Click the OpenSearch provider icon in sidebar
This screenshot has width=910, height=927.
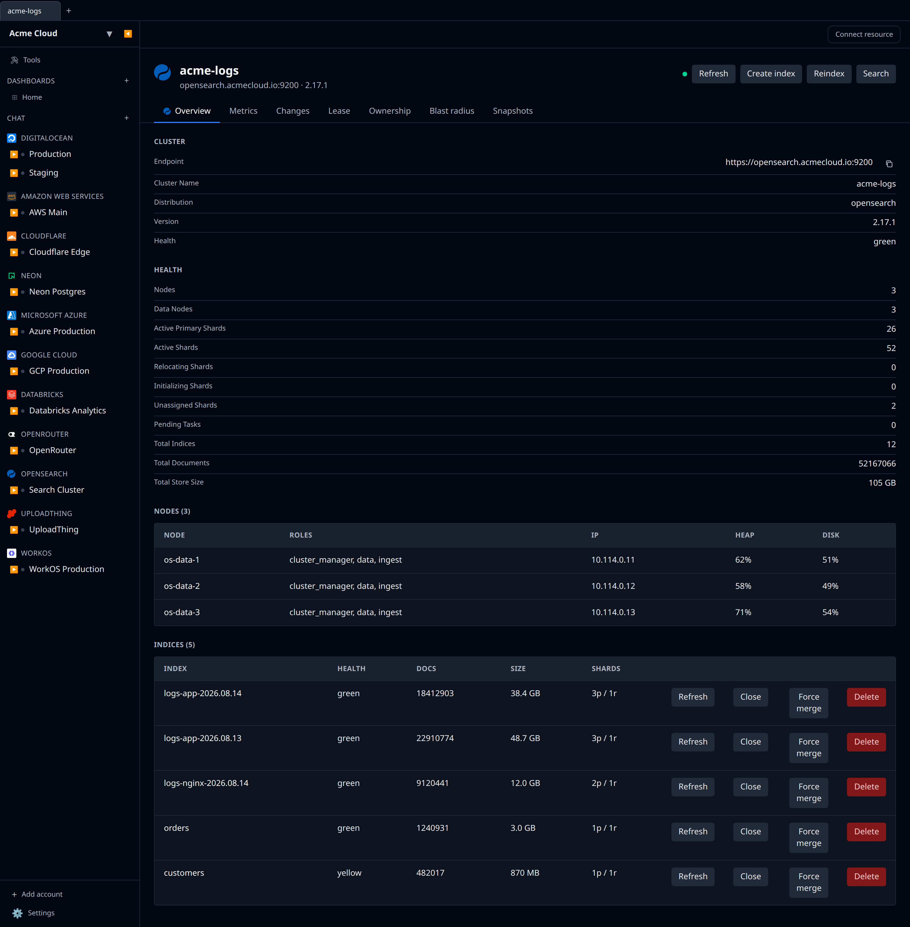click(12, 474)
